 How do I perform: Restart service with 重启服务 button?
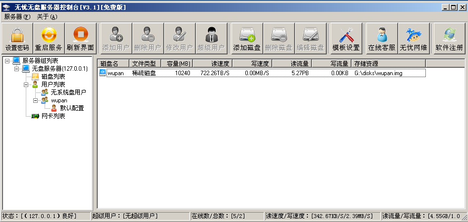pos(49,39)
